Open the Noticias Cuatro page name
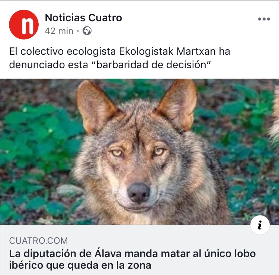 (x=83, y=18)
